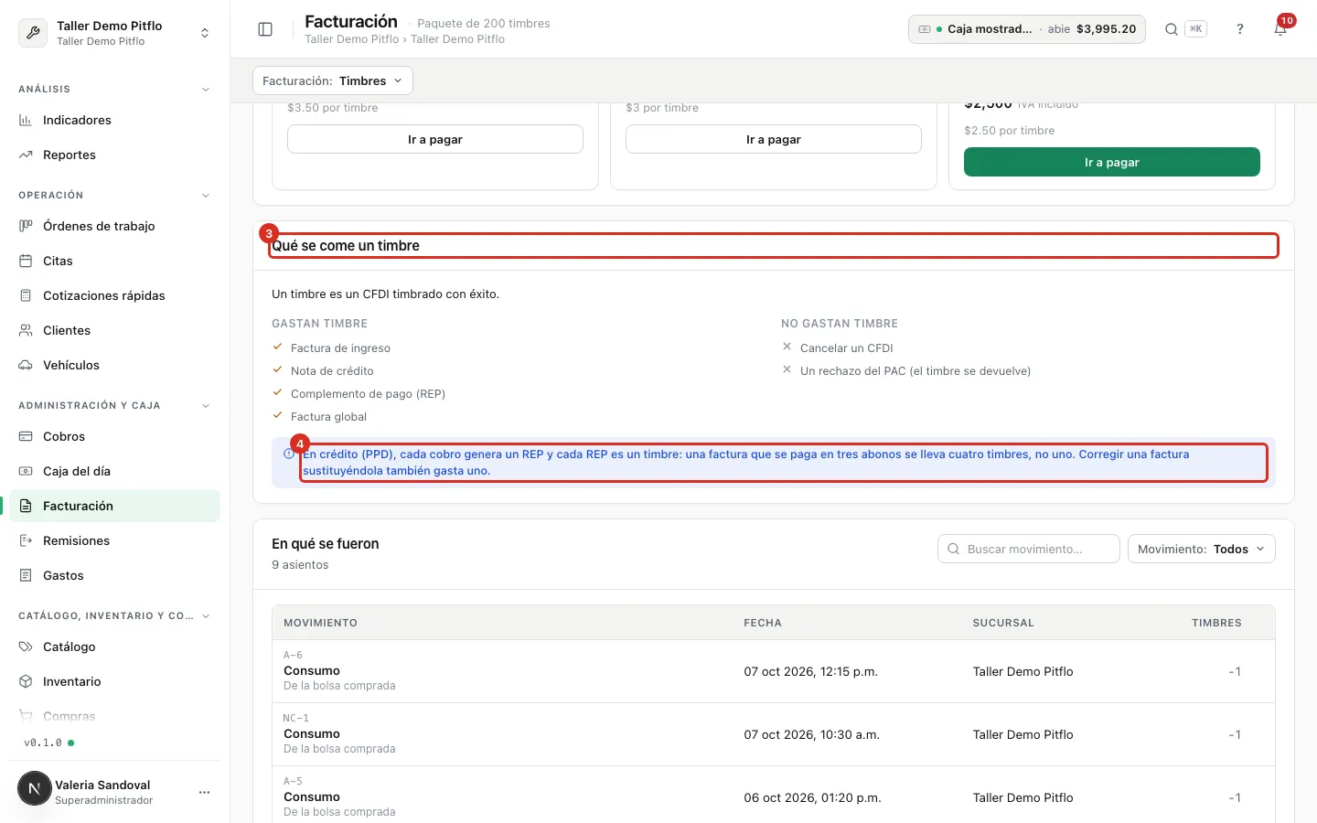Click the green Ir a pagar button
This screenshot has height=823, width=1317.
[1112, 162]
